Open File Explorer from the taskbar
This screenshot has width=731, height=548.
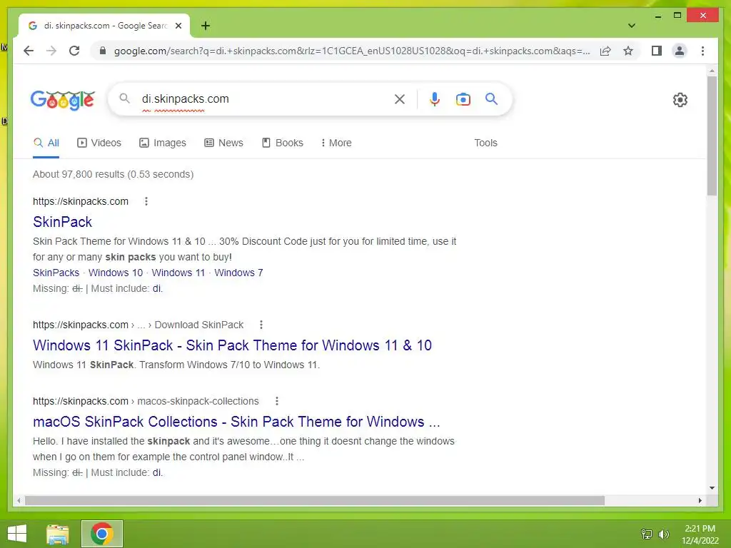[x=58, y=534]
